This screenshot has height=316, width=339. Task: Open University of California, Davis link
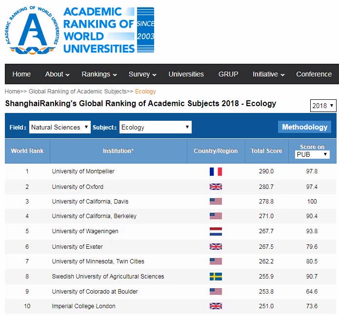coord(90,202)
